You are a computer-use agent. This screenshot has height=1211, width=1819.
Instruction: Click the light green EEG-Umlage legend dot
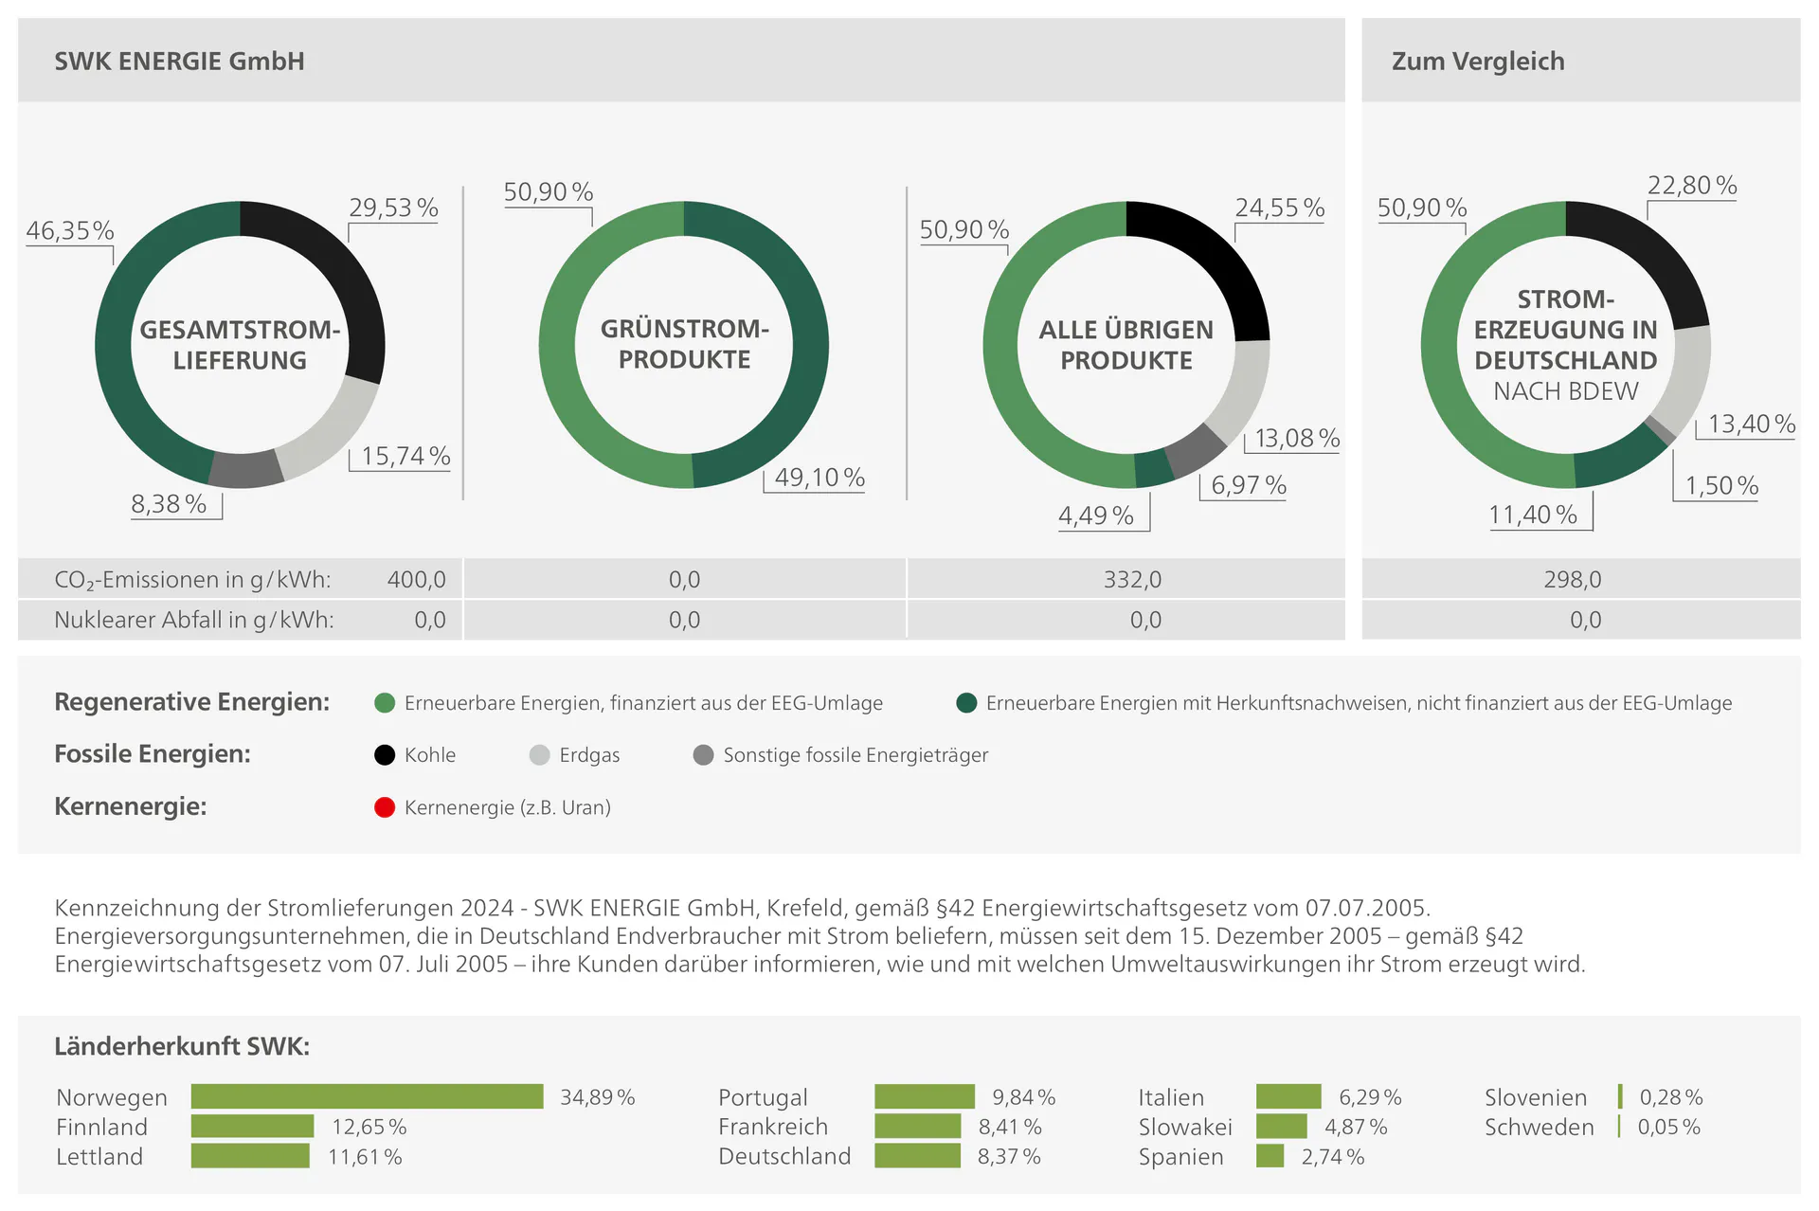coord(385,703)
